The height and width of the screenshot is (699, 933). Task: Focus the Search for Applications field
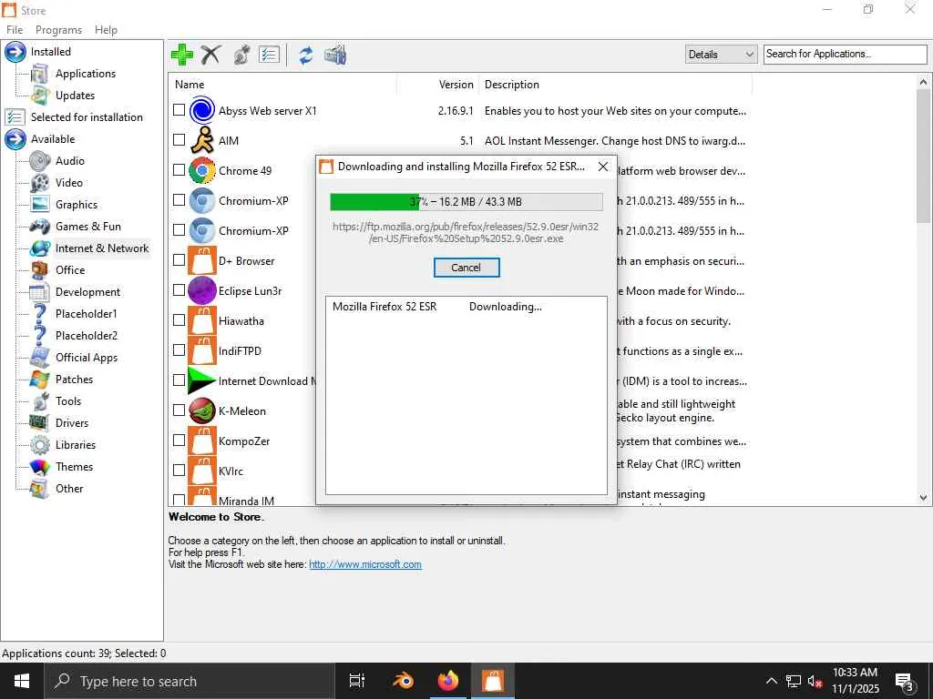(x=845, y=54)
